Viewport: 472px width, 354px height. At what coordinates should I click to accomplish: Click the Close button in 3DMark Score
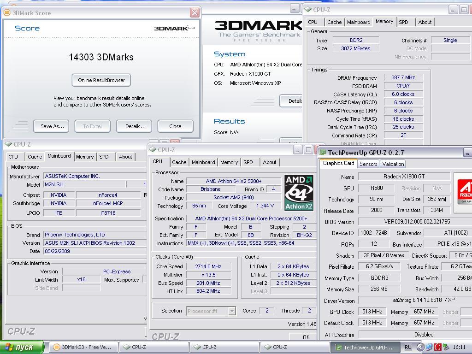point(175,126)
